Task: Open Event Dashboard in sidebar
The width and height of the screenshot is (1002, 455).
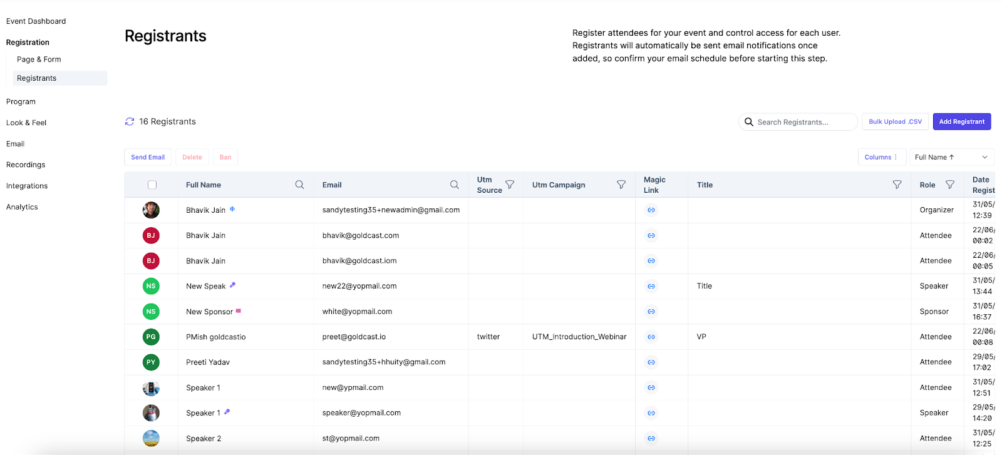Action: (x=36, y=21)
